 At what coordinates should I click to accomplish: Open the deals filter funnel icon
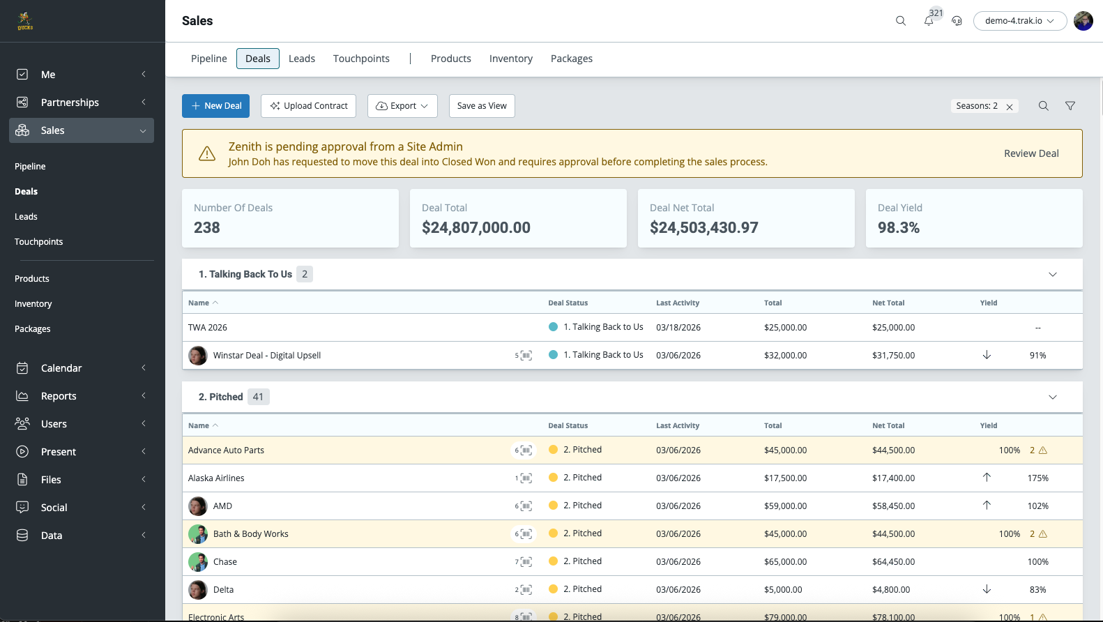[x=1070, y=106]
